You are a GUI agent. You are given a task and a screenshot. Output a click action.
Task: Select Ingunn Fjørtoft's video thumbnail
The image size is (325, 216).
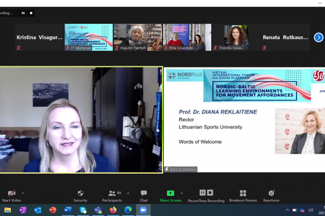coord(138,37)
